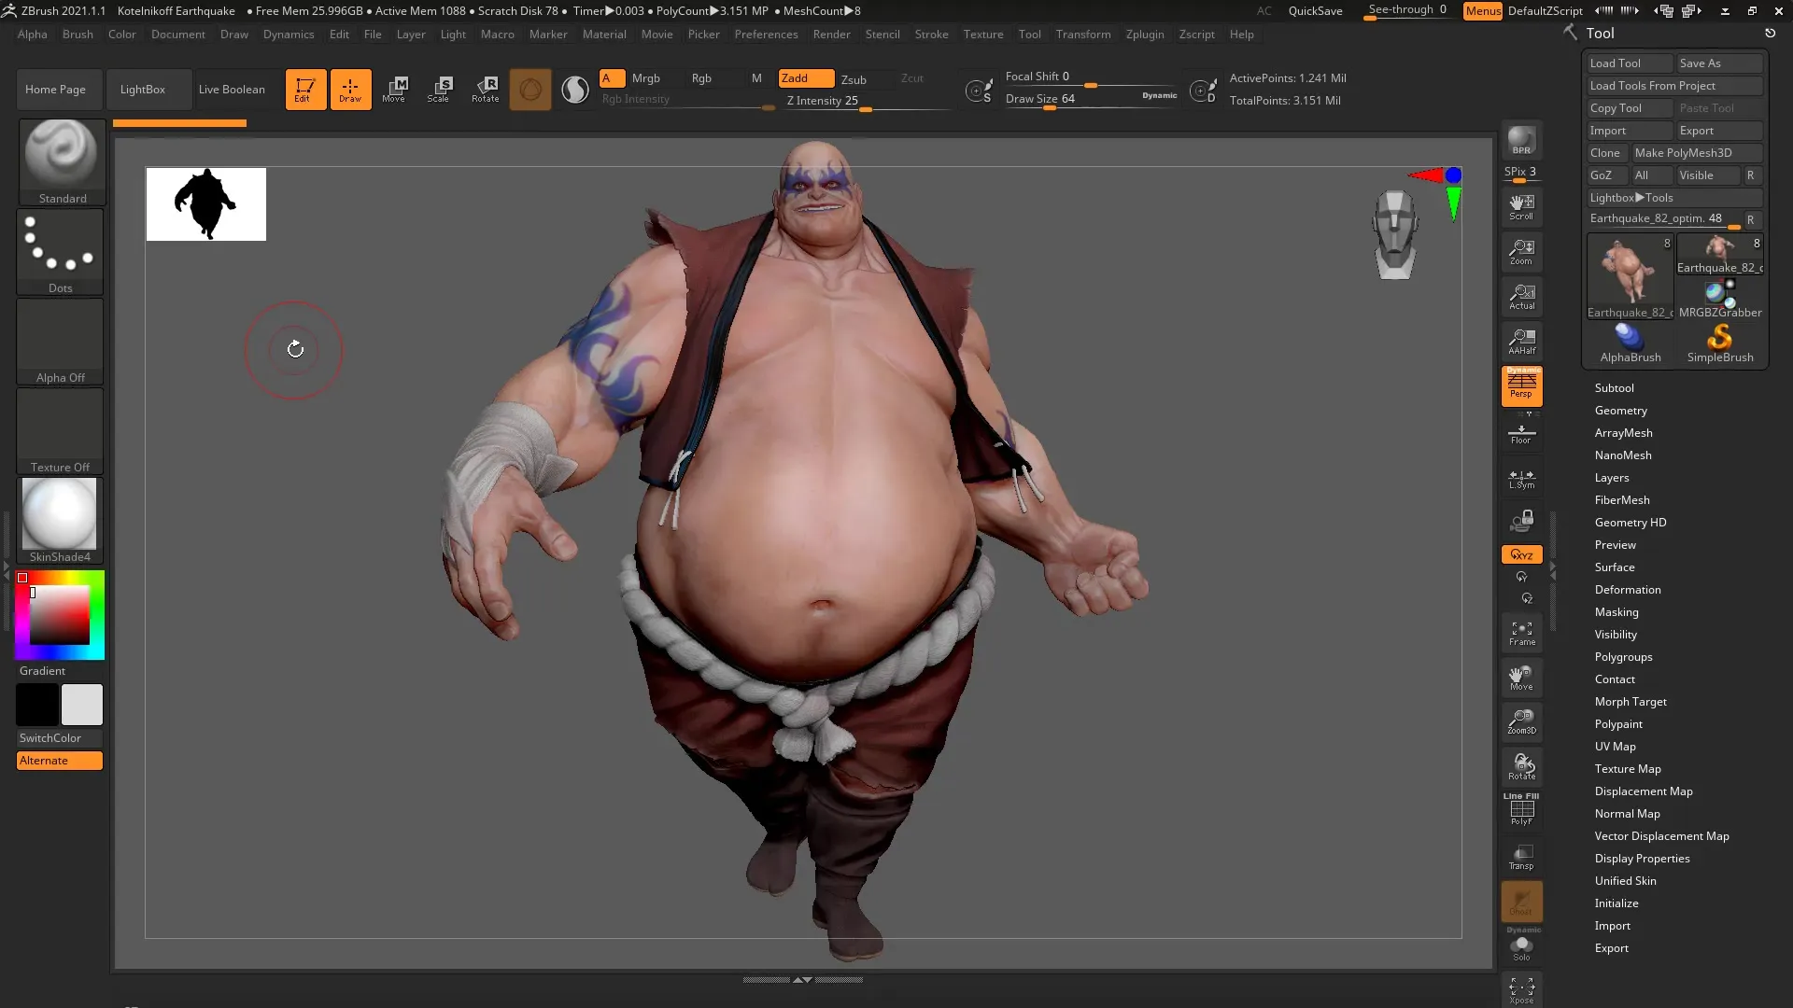The height and width of the screenshot is (1008, 1793).
Task: Click the AAHalf icon
Action: tap(1521, 342)
